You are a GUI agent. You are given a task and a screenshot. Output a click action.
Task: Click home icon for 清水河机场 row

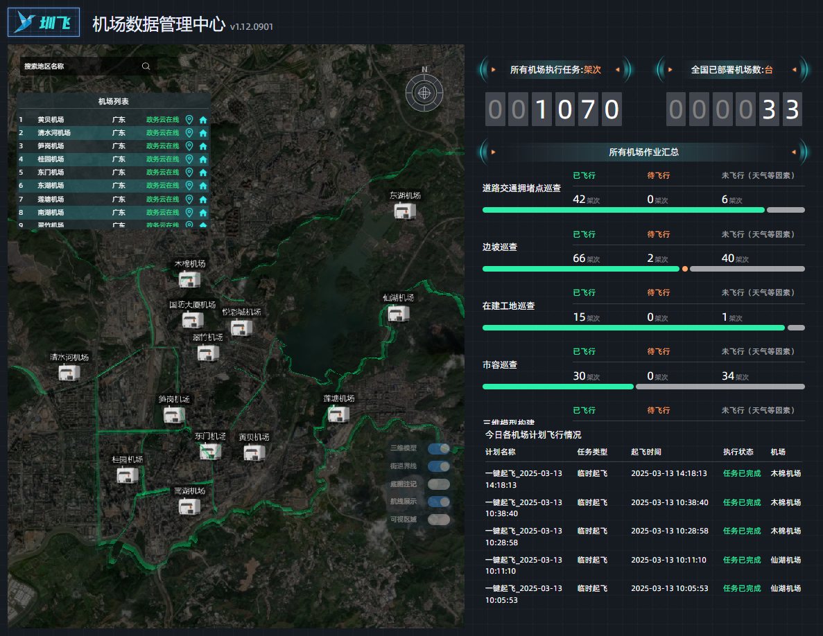coord(203,133)
